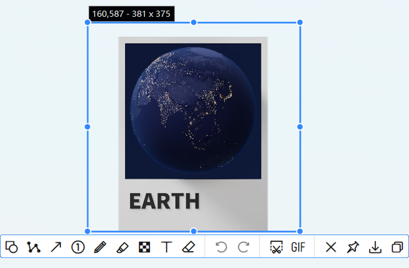Select the numbered step marker tool
The height and width of the screenshot is (268, 409).
pyautogui.click(x=78, y=247)
